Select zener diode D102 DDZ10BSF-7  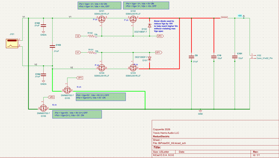tap(150, 26)
